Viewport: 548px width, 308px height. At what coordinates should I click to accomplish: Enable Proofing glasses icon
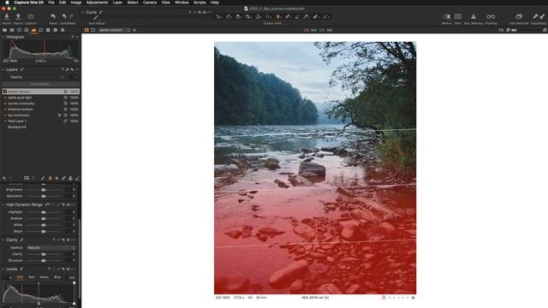(491, 16)
